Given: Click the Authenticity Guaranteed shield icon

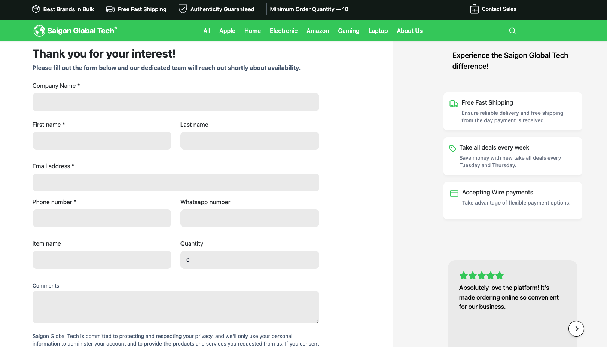Looking at the screenshot, I should pyautogui.click(x=183, y=9).
